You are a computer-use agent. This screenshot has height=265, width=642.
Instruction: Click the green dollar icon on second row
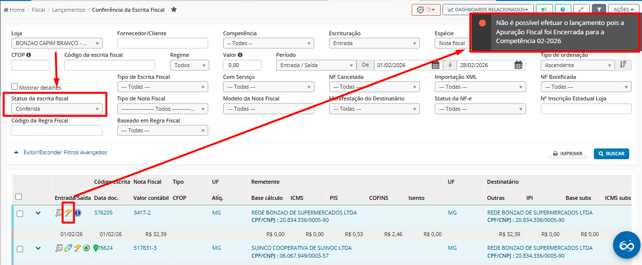[x=86, y=248]
